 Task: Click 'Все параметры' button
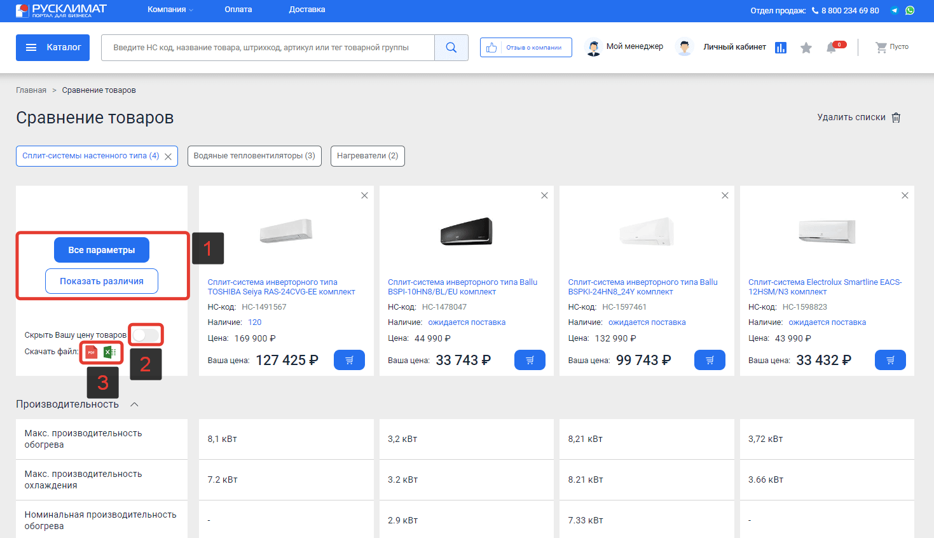(x=102, y=250)
